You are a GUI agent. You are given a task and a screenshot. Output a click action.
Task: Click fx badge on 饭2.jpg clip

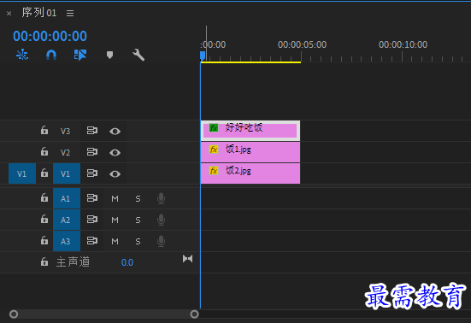pyautogui.click(x=214, y=171)
